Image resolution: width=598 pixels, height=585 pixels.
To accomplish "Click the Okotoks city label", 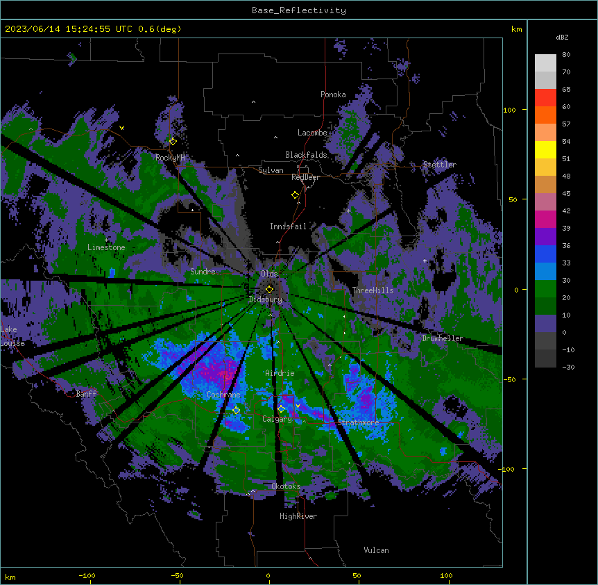I will (286, 486).
